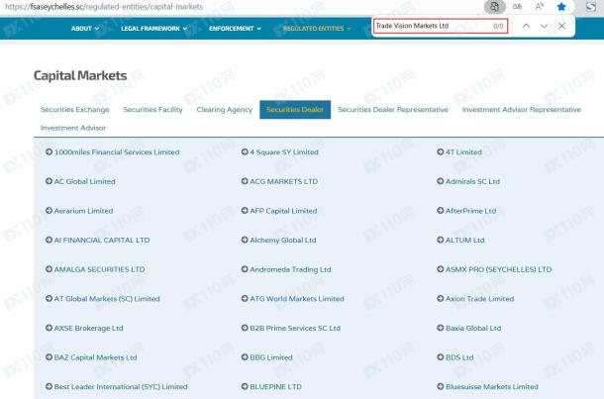Open the AFP Capital Limited entry
The image size is (604, 399).
[279, 211]
